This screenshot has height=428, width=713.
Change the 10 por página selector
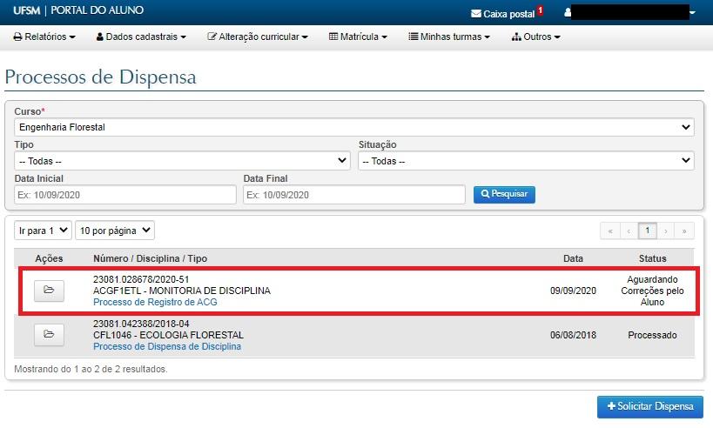[x=114, y=231]
